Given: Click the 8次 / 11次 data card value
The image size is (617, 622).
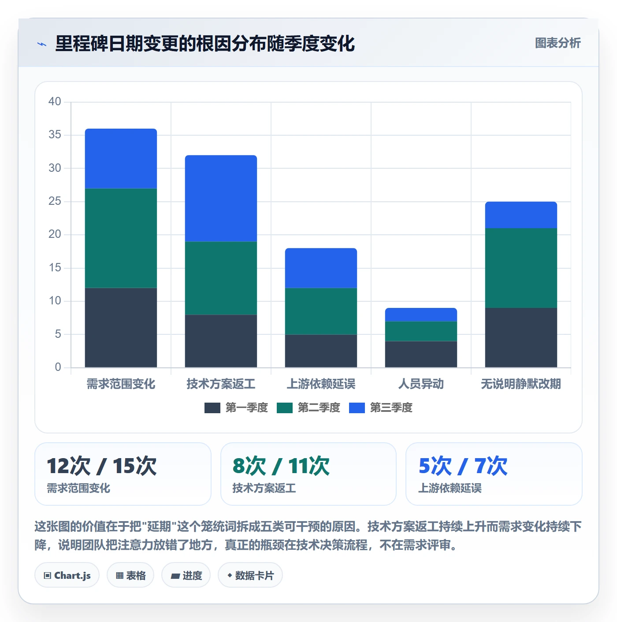Looking at the screenshot, I should (x=281, y=466).
